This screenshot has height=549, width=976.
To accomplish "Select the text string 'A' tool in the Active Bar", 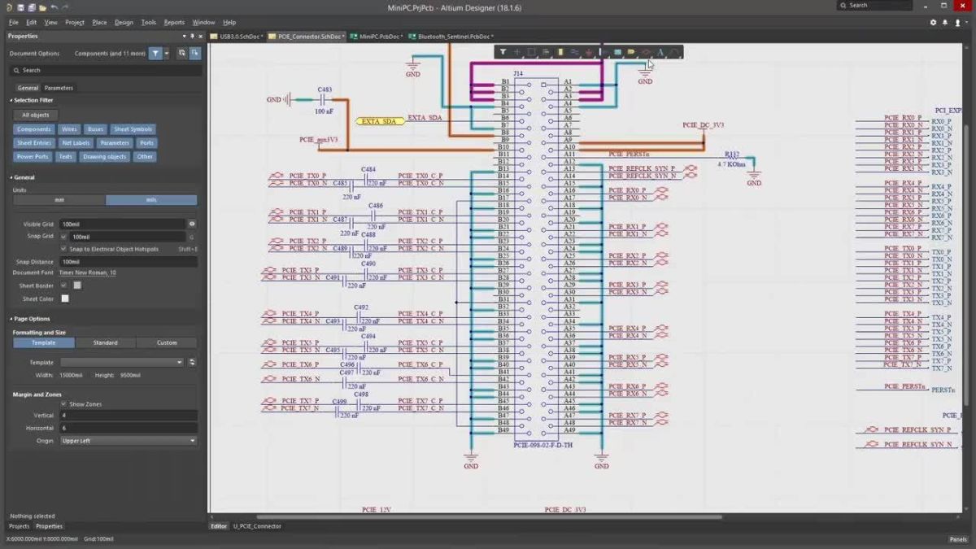I will coord(661,51).
